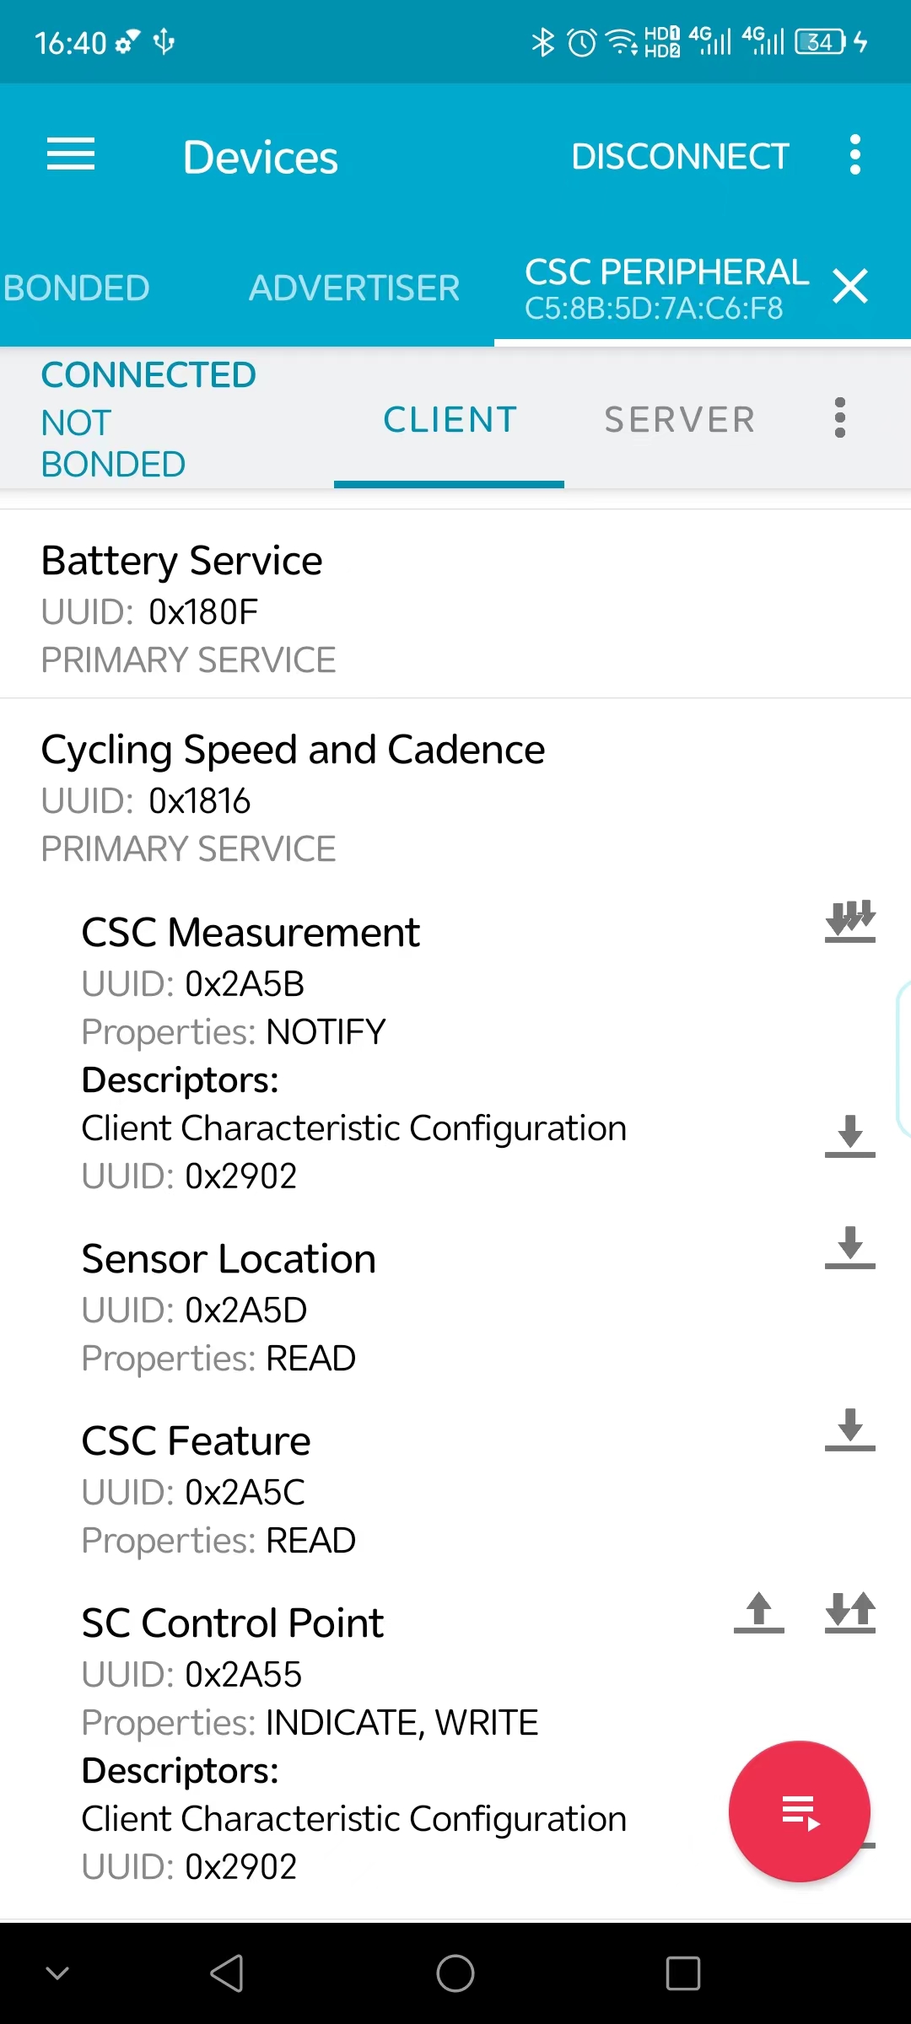Open the hamburger navigation menu

coord(71,155)
